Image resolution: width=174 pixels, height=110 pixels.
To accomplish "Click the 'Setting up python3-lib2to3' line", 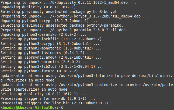I will point(52,67).
